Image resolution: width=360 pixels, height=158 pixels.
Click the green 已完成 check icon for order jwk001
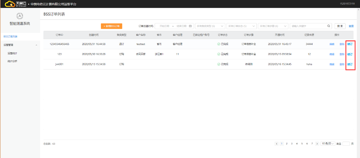point(219,64)
